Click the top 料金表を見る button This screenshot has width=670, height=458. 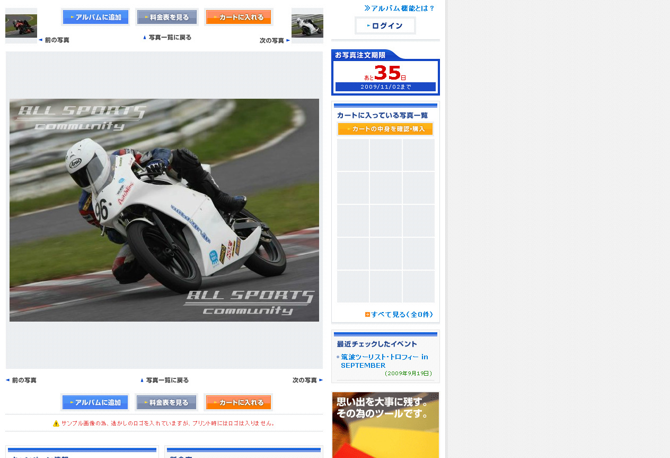[x=167, y=17]
